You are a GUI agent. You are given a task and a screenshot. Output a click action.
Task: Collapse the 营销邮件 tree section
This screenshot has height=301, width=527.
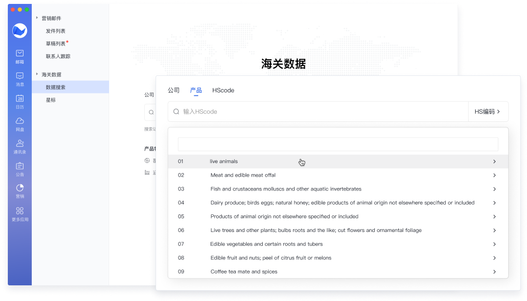tap(37, 18)
